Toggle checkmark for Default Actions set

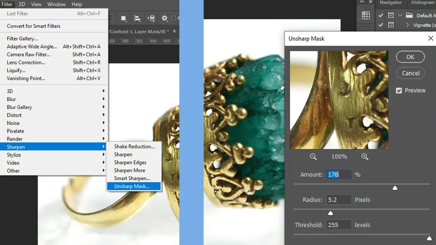pos(381,15)
